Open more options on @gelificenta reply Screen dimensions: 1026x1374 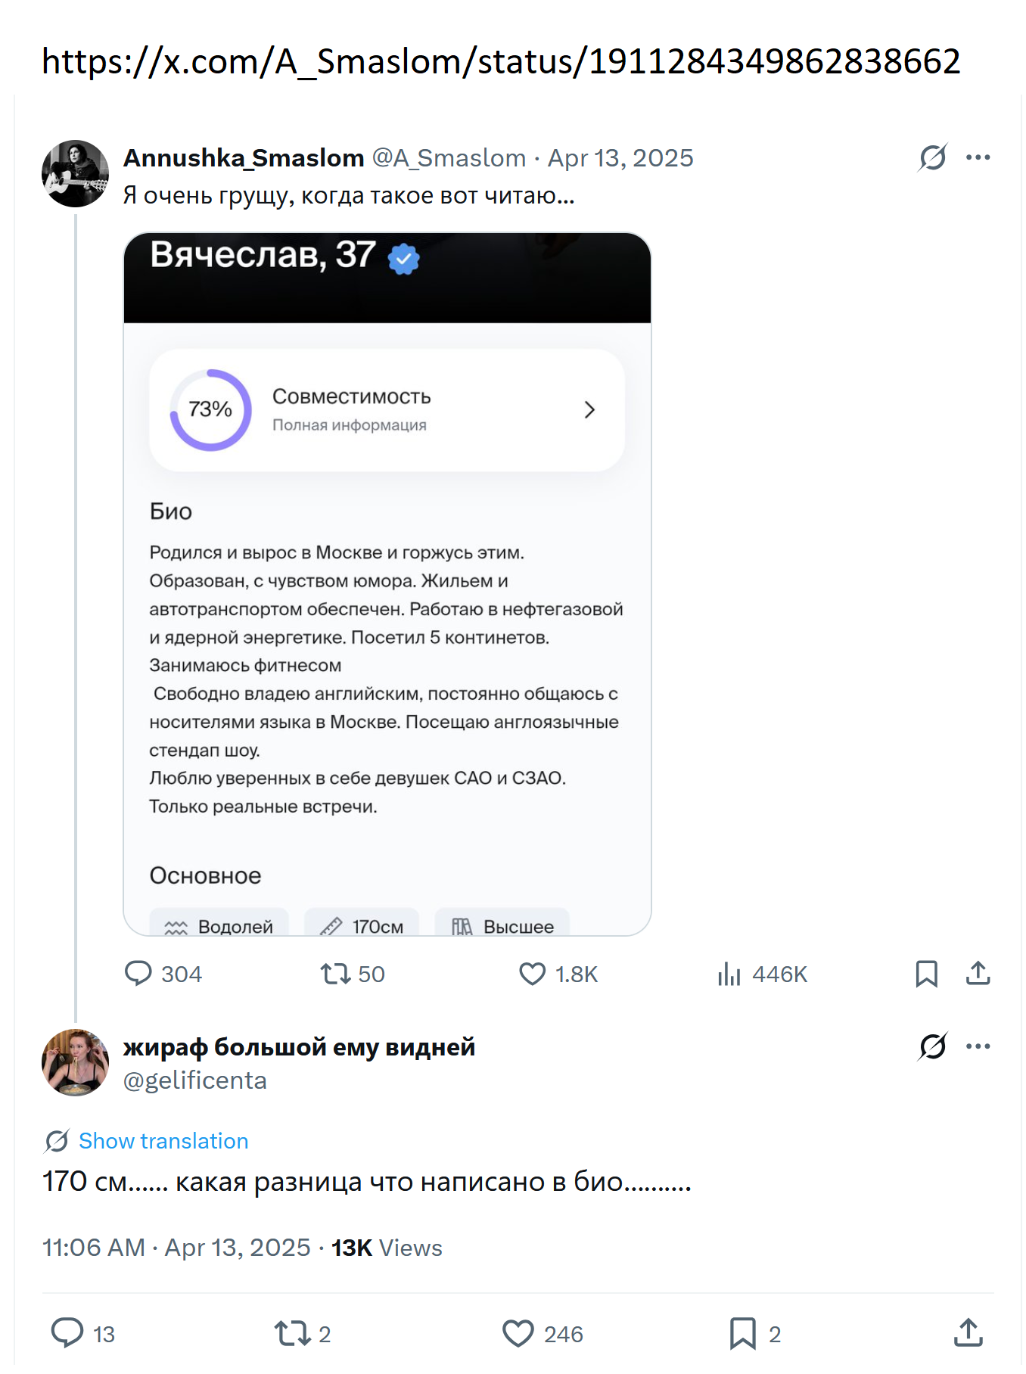978,1046
